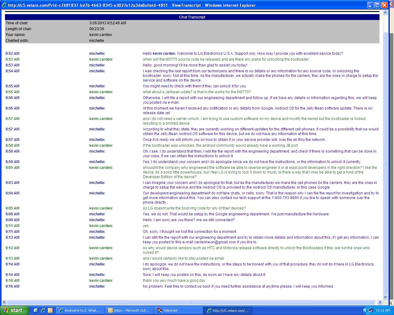394x315 pixels.
Task: Select the c5.velaro.com taskbar button
Action: [x=228, y=310]
